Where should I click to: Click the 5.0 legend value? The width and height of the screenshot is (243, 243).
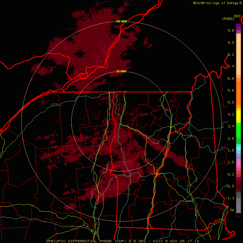coord(231,102)
